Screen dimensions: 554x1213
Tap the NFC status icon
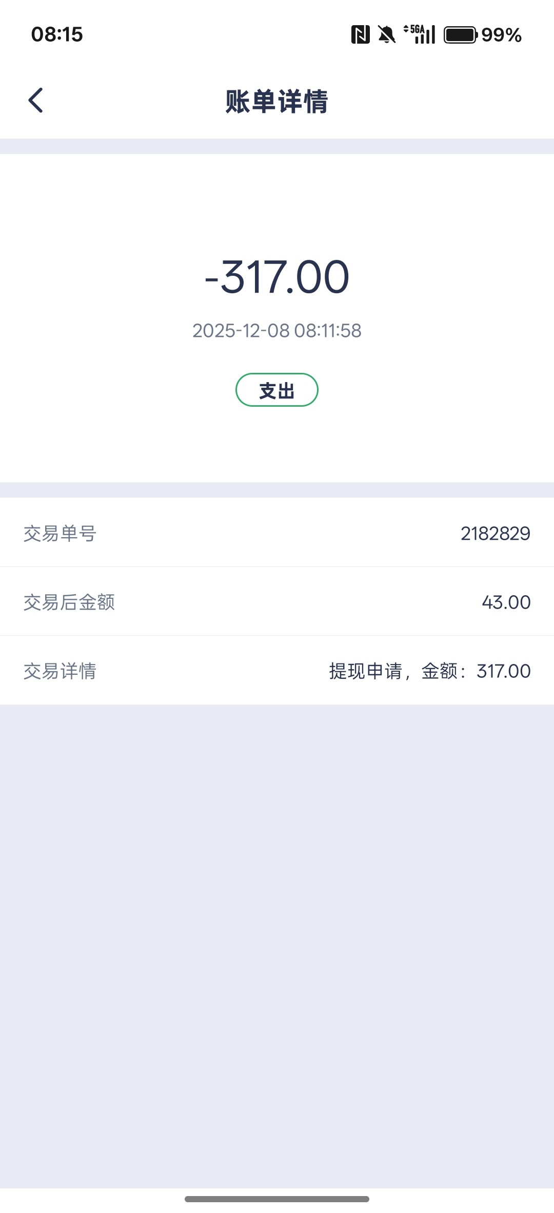tap(360, 35)
